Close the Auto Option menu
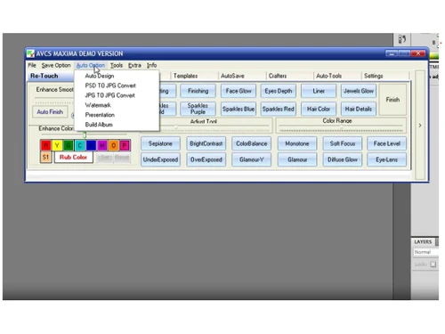Viewport: 445px width, 334px height. (91, 65)
